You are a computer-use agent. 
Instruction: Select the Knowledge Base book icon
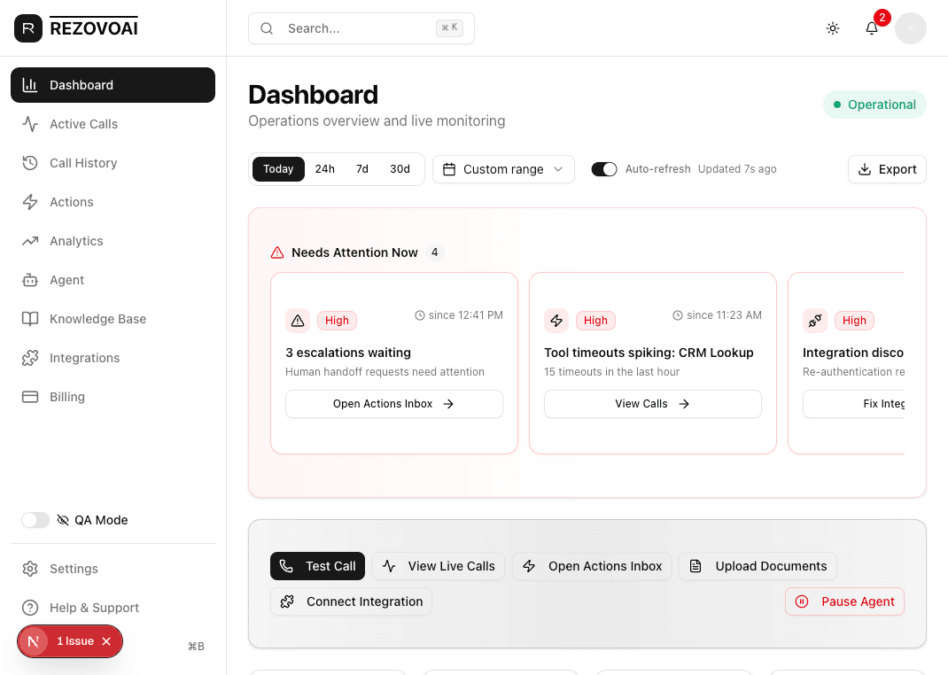[29, 319]
